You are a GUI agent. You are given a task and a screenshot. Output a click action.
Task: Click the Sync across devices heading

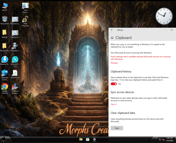click(x=122, y=92)
